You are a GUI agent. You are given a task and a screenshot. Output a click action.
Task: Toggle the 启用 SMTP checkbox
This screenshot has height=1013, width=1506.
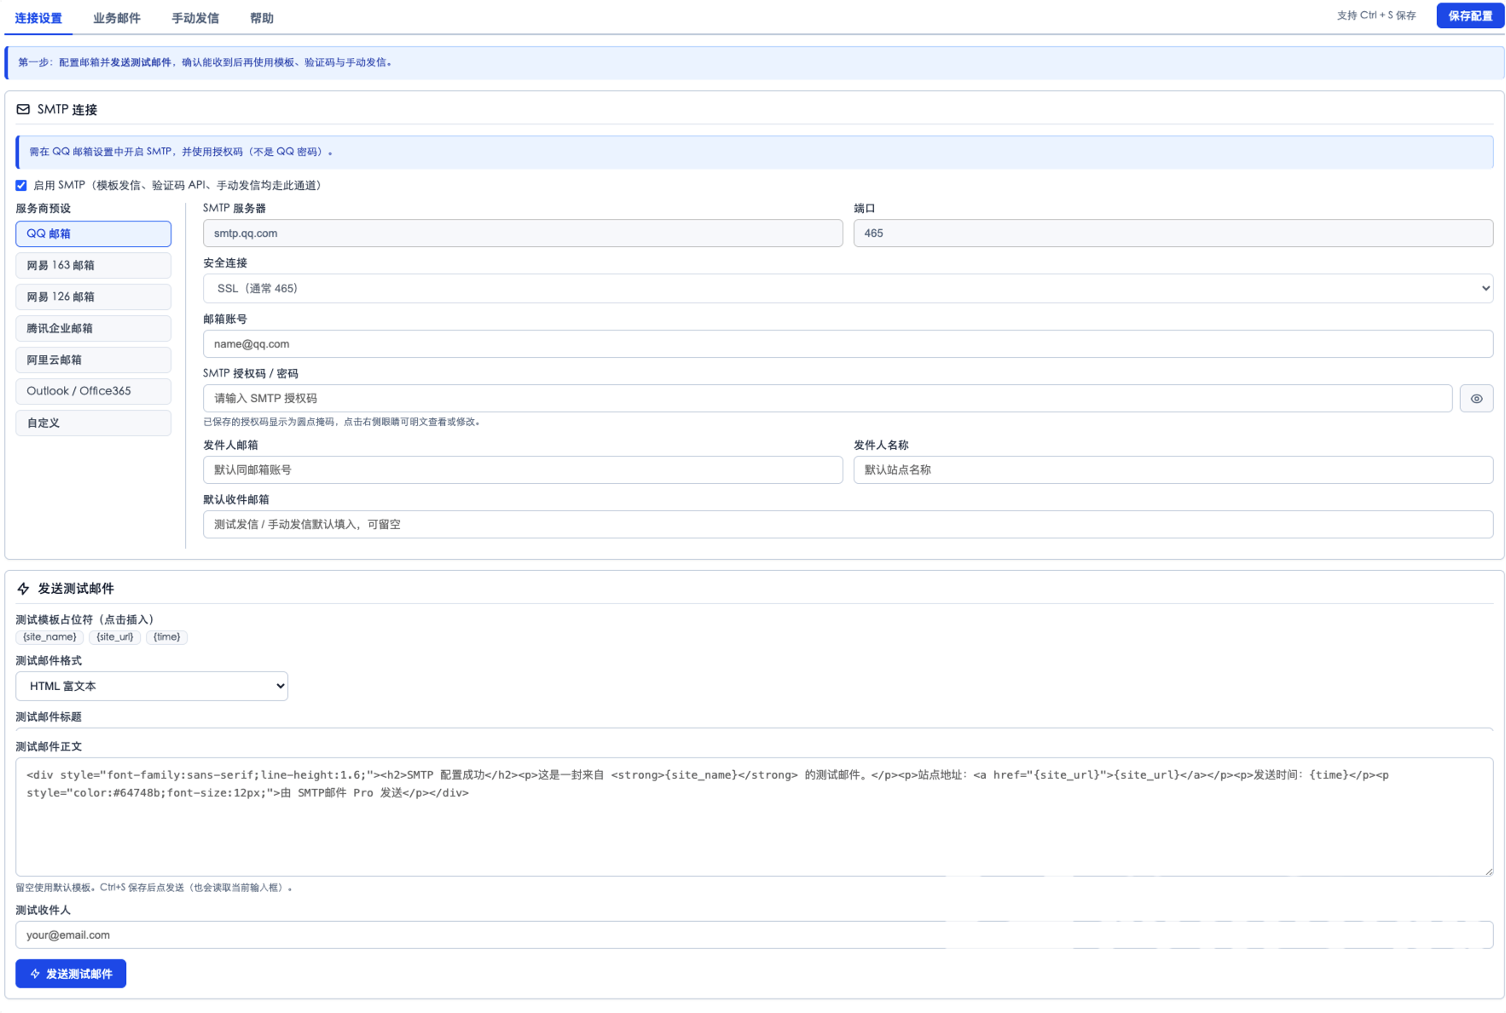pos(21,186)
